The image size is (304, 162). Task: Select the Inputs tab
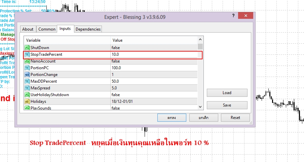click(x=65, y=29)
